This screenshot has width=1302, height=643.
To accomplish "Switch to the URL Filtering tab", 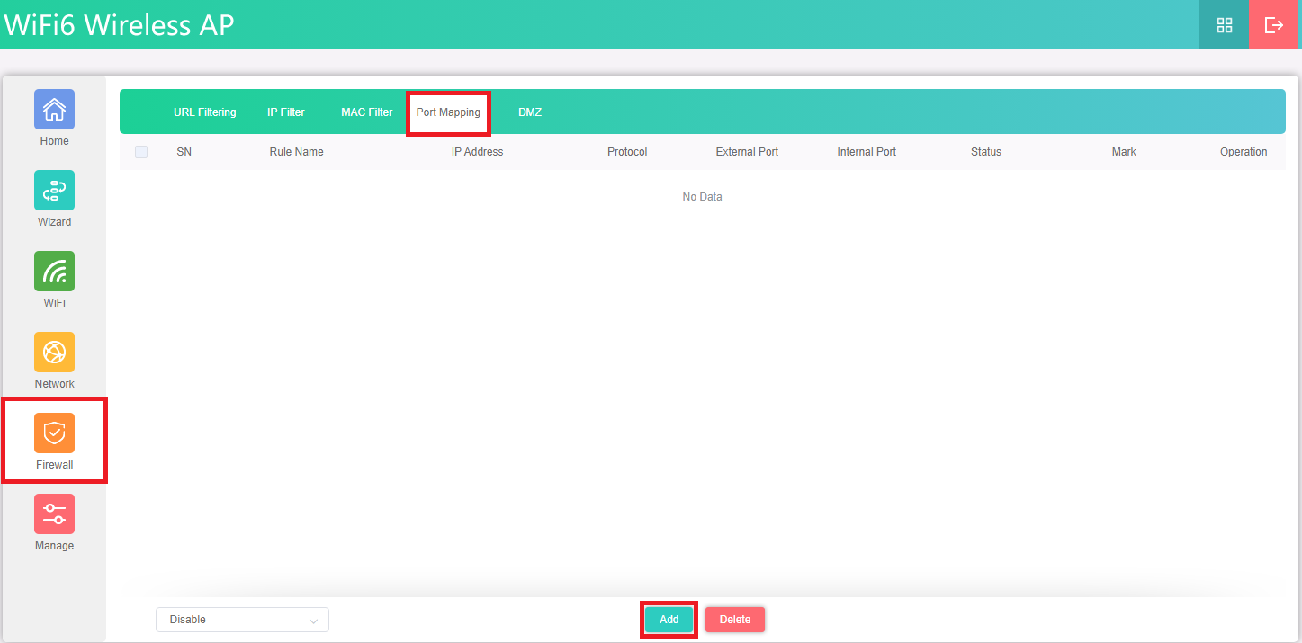I will pyautogui.click(x=204, y=112).
